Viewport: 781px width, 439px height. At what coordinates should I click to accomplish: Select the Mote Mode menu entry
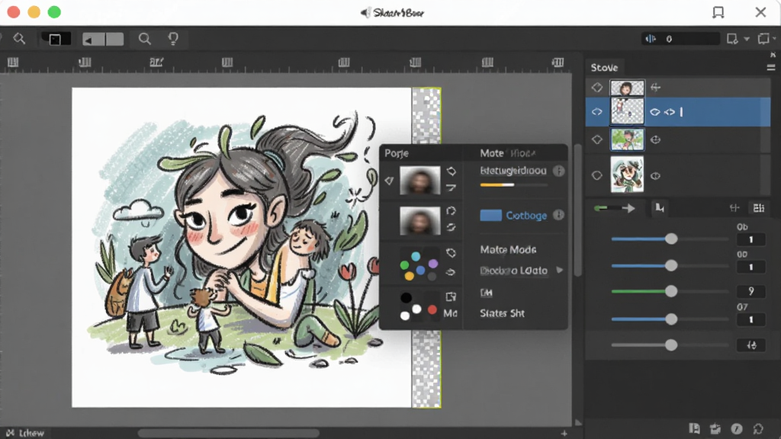tap(508, 250)
